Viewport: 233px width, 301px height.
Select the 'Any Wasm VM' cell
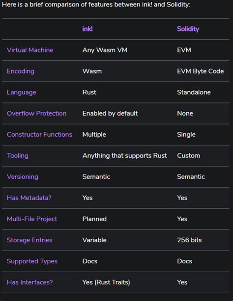(105, 50)
